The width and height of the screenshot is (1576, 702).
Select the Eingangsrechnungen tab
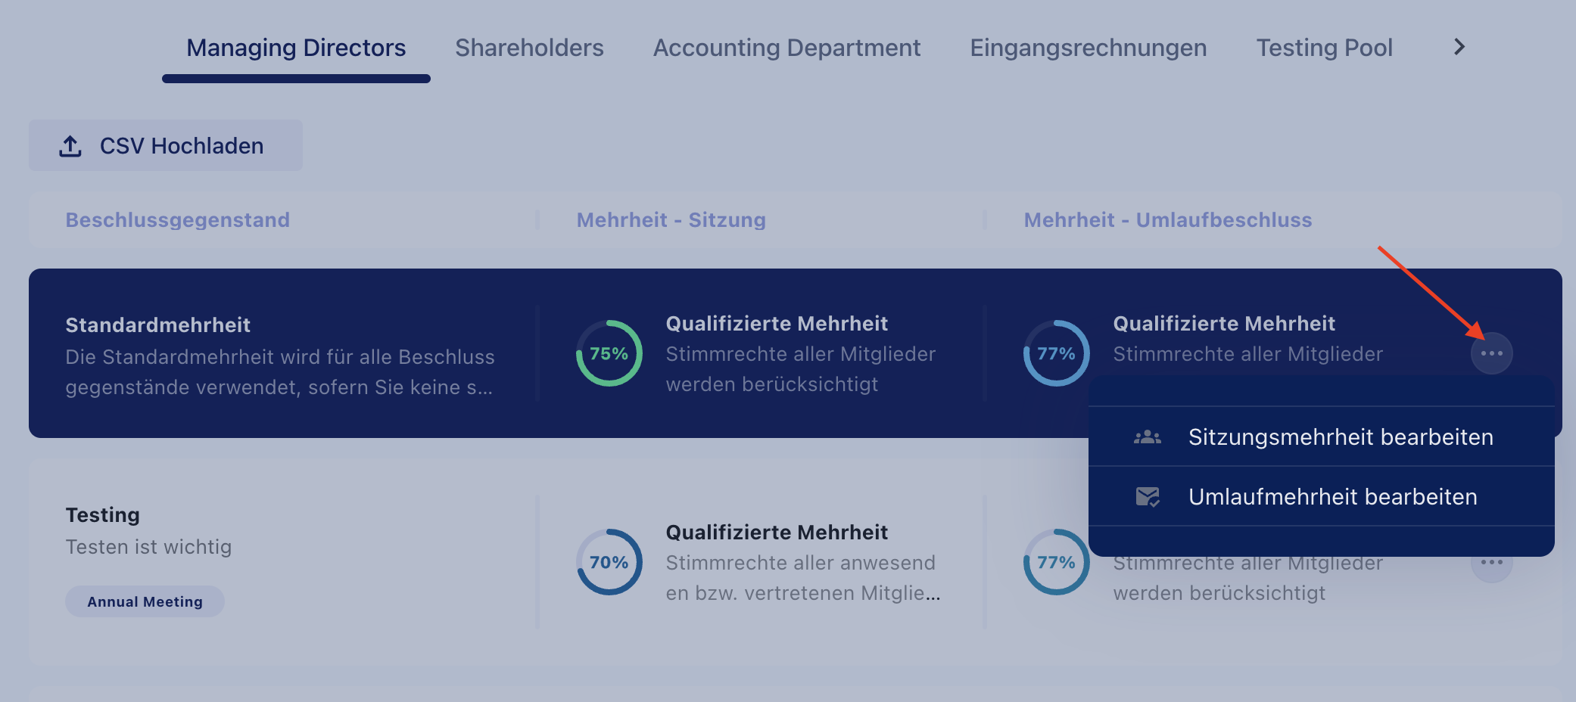coord(1088,48)
